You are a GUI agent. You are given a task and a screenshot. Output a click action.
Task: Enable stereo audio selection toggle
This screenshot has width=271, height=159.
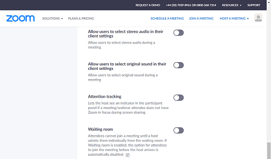point(178,33)
